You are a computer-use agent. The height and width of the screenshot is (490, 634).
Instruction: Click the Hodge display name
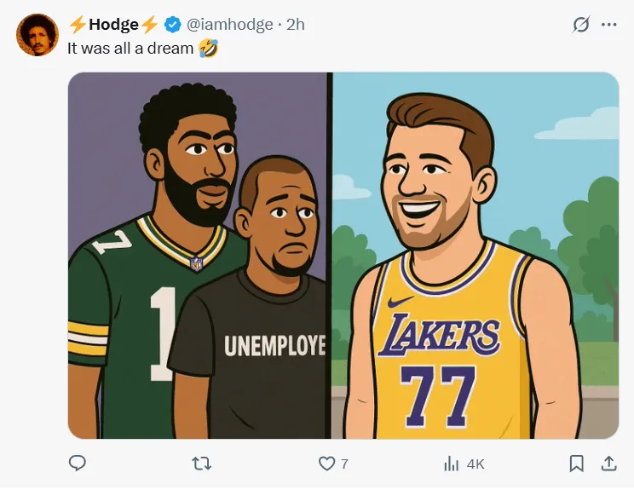114,25
